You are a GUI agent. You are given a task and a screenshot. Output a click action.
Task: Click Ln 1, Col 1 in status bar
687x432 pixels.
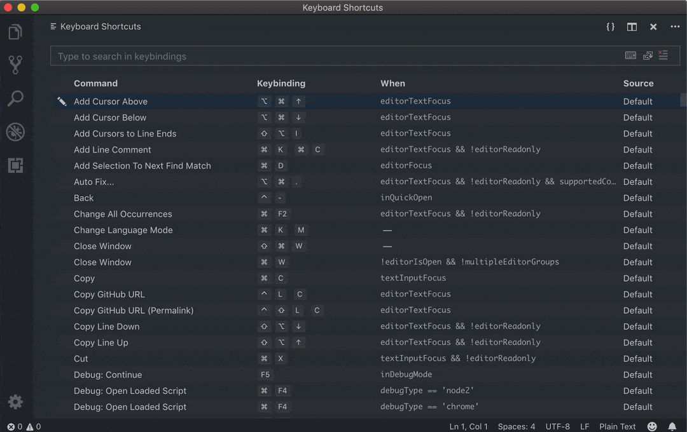[468, 426]
